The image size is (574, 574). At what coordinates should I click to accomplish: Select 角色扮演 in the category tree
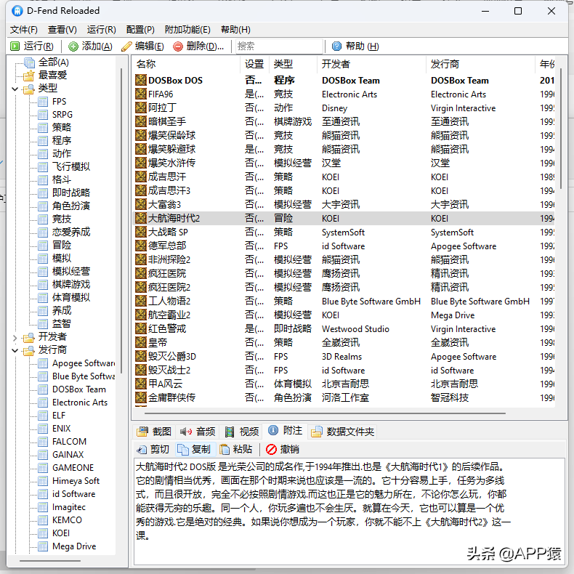71,206
